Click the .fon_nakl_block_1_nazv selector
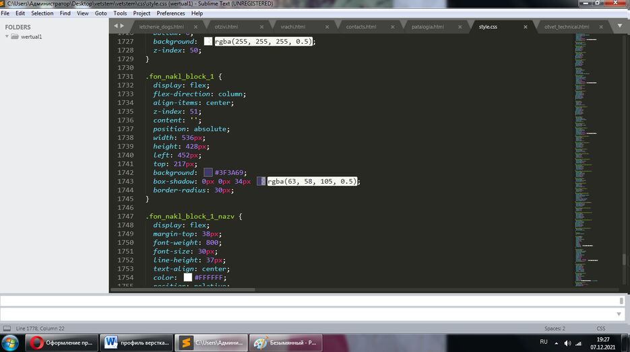The image size is (630, 352). click(x=190, y=216)
